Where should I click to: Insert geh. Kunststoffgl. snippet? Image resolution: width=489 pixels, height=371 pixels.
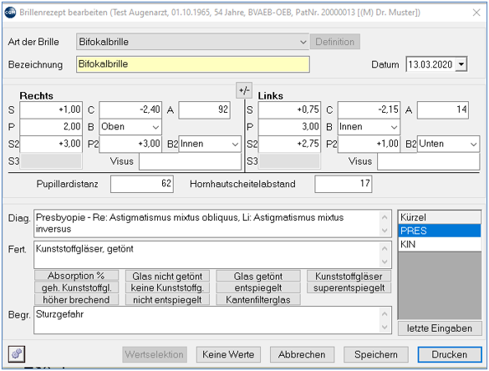(76, 287)
